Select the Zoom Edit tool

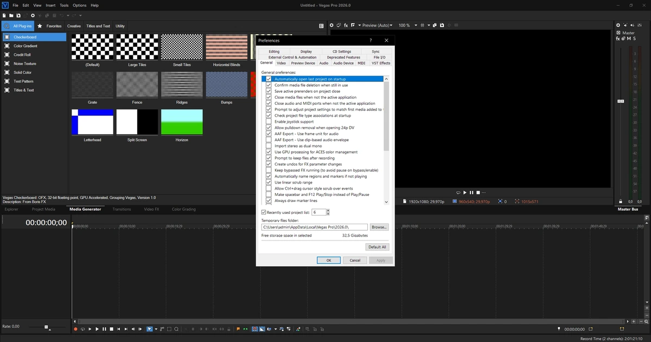[176, 329]
